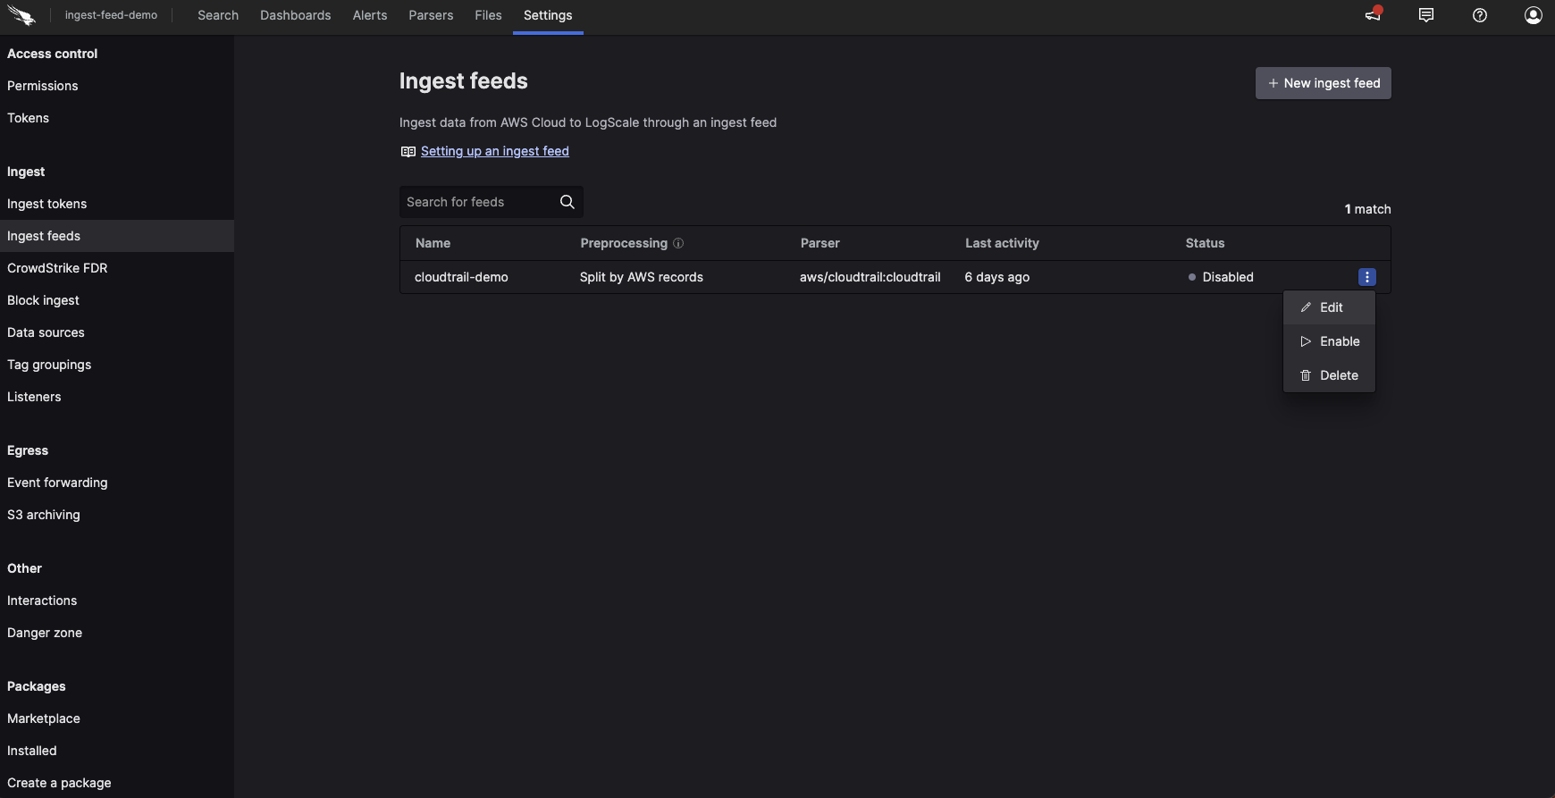Open the chat feedback icon
Viewport: 1555px width, 798px height.
(x=1426, y=15)
